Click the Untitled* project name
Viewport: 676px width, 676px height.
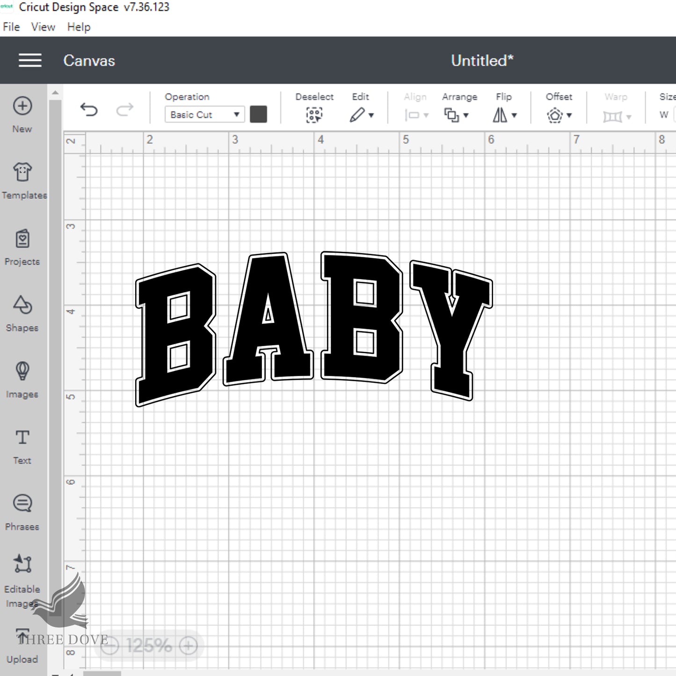pyautogui.click(x=482, y=60)
